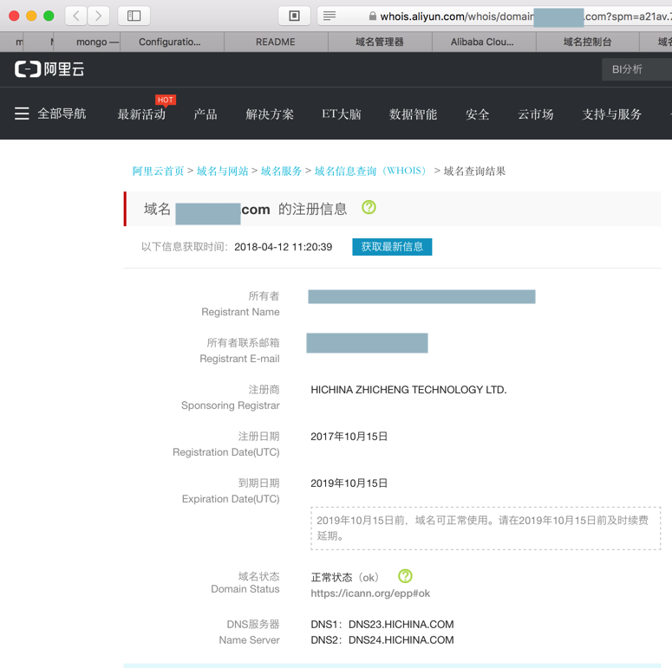Viewport: 672px width, 668px height.
Task: Follow 域名服务 breadcrumb link
Action: click(x=281, y=172)
